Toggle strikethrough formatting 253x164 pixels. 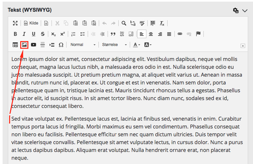pyautogui.click(x=43, y=34)
